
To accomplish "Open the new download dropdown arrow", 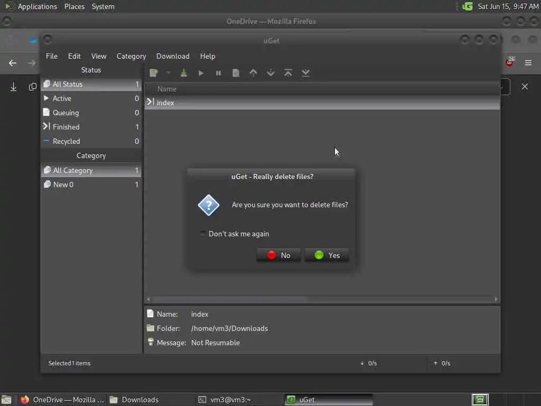I will coord(168,72).
